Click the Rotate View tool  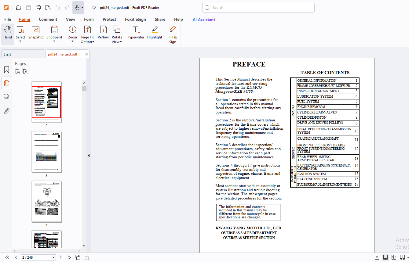(x=117, y=34)
